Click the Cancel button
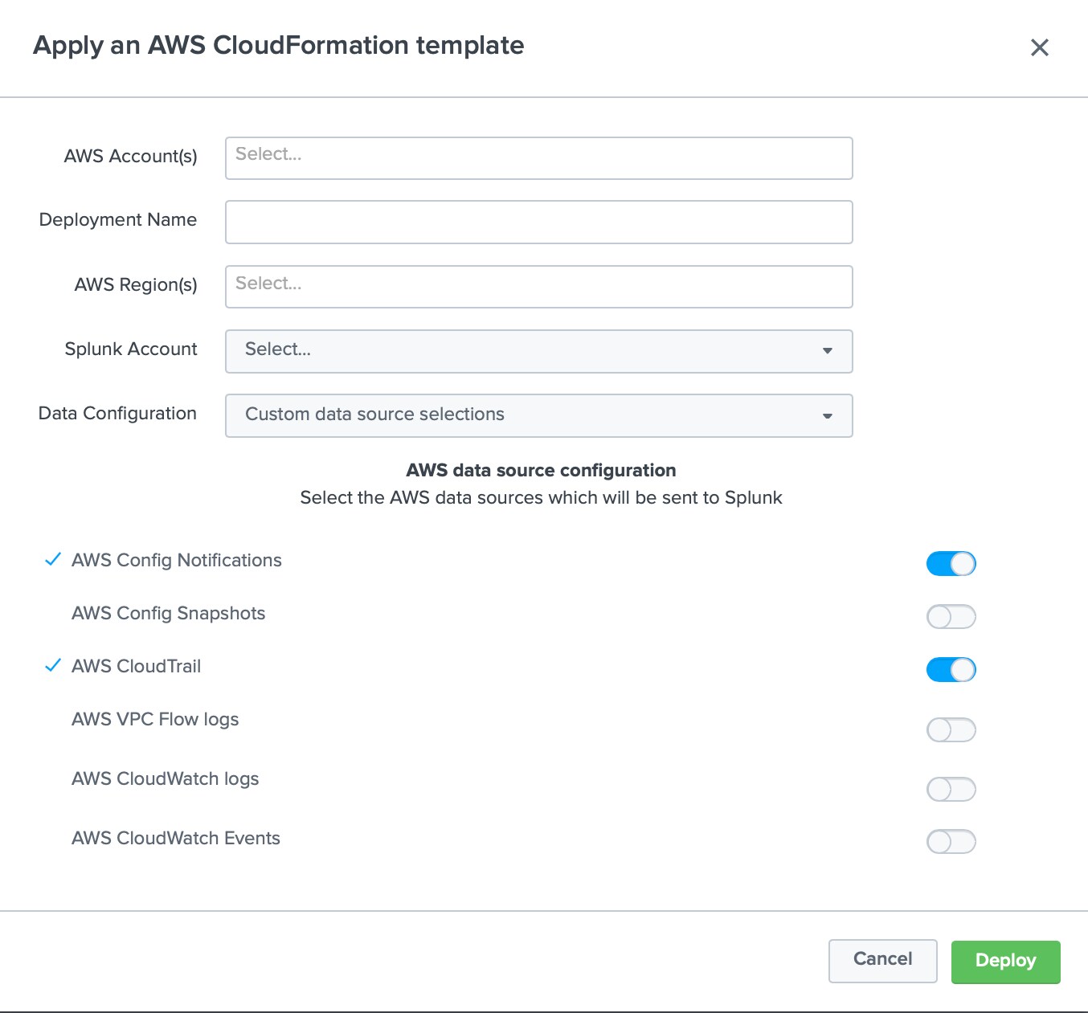Viewport: 1088px width, 1013px height. tap(882, 961)
